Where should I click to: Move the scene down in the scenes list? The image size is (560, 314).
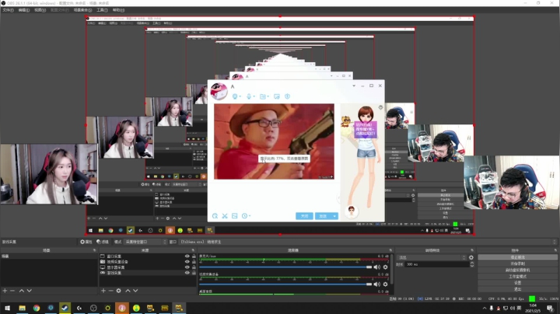coord(30,291)
